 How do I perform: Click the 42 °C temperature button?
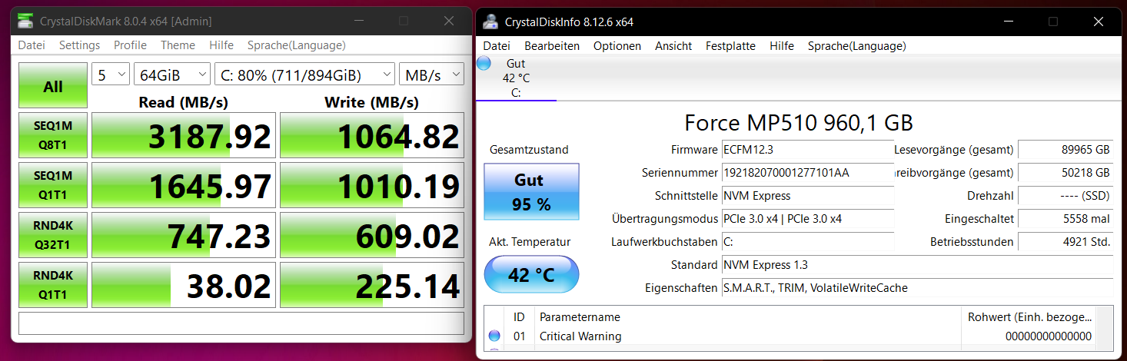tap(531, 274)
